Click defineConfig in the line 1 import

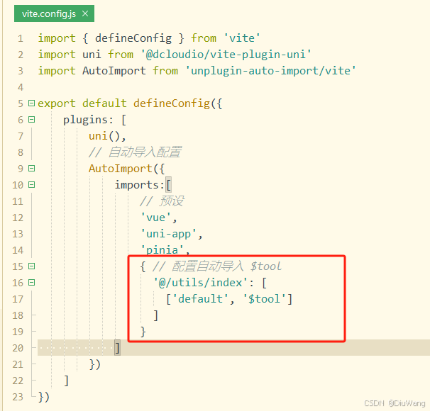133,38
